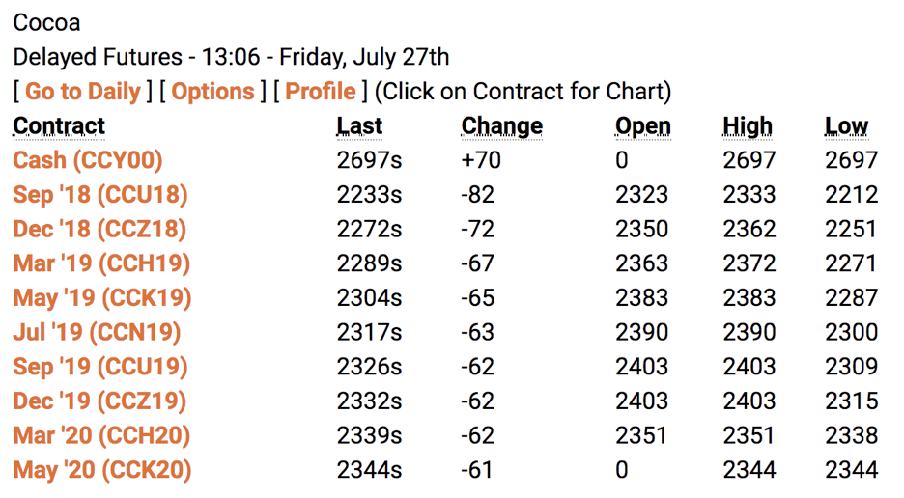Click the Cocoa page title
This screenshot has height=498, width=904.
coord(46,22)
